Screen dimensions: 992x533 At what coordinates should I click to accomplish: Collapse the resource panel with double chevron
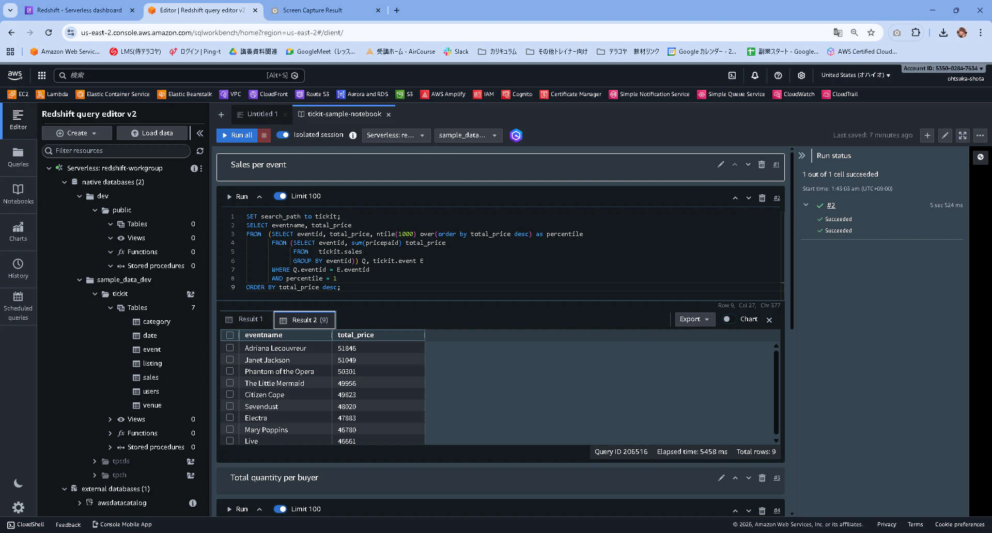[x=200, y=133]
